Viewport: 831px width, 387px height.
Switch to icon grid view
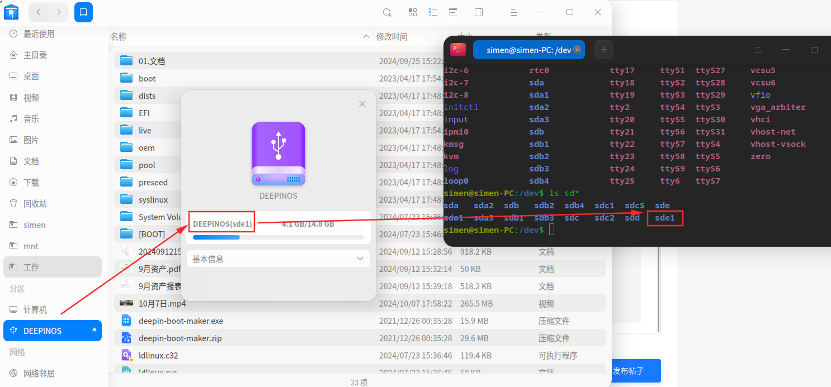413,12
